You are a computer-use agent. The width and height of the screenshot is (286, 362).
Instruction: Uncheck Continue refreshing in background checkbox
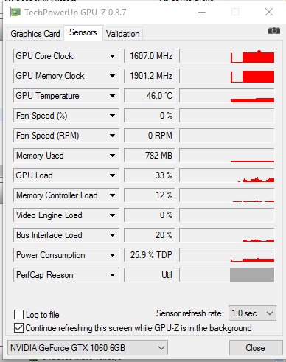click(19, 328)
